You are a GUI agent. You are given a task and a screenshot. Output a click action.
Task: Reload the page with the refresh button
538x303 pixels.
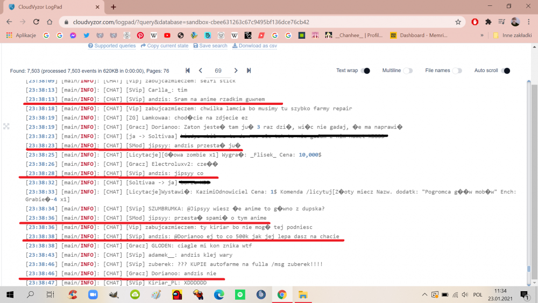[36, 22]
